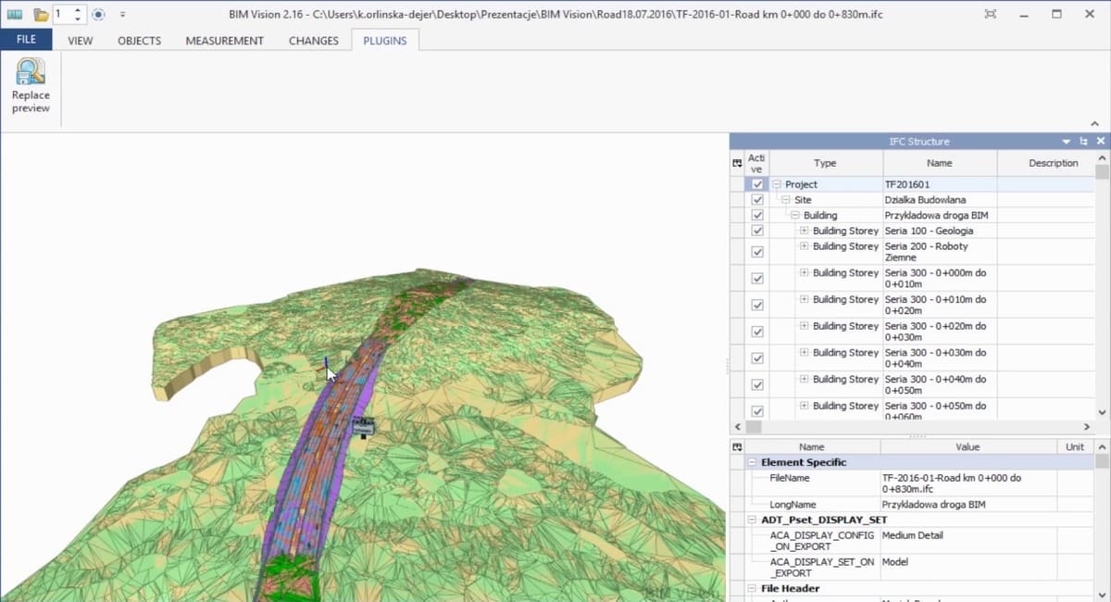Decrease the number in the spinner box
This screenshot has height=602, width=1111.
(77, 19)
